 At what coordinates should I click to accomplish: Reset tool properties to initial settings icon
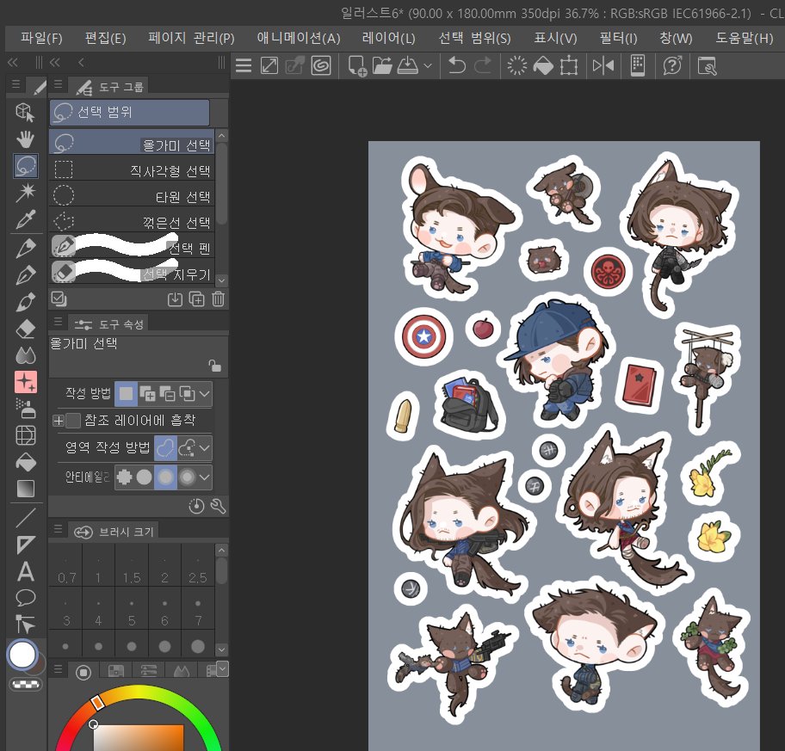coord(196,507)
